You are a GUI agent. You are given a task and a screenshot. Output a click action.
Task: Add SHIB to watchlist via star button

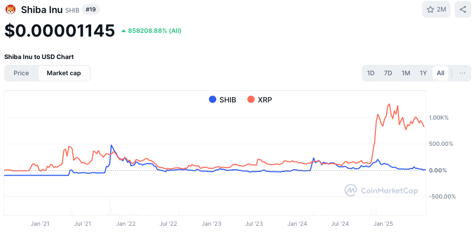436,9
